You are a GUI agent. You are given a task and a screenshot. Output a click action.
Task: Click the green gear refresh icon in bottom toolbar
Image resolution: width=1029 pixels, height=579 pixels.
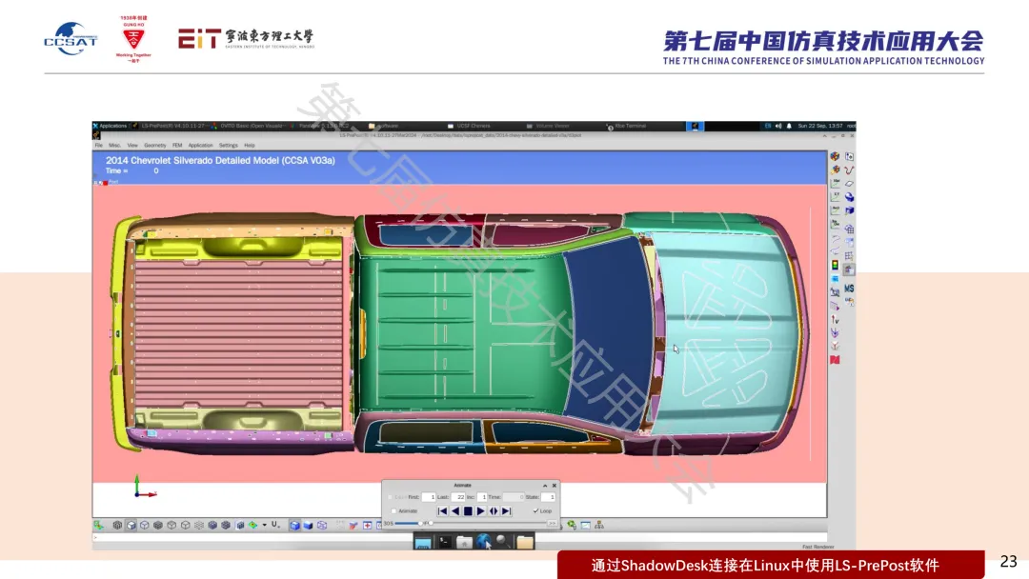click(573, 526)
